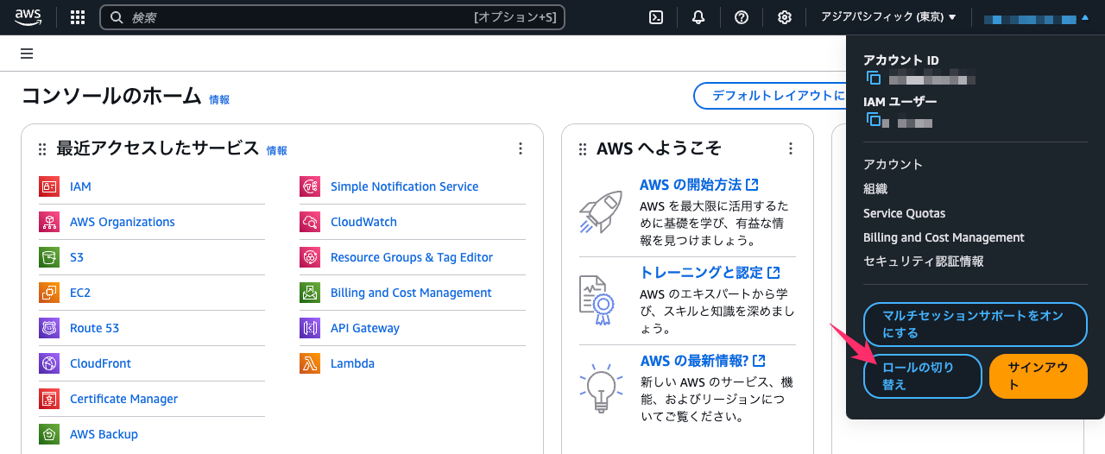Screen dimensions: 1105x454
Task: Click the AWS Backup service icon
Action: click(49, 434)
